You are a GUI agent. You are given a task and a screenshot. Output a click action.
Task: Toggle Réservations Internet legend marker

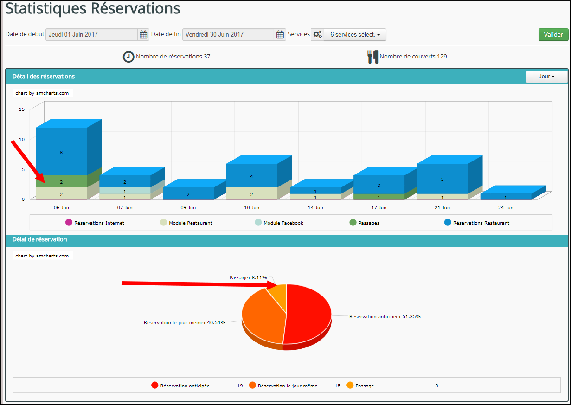click(69, 223)
